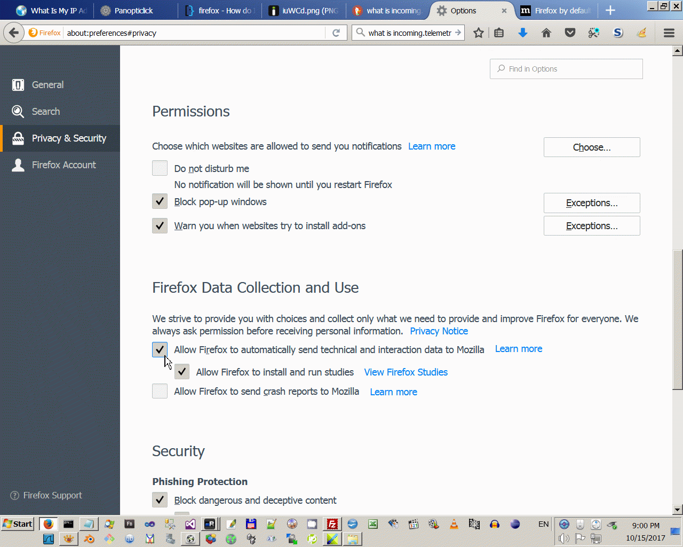
Task: Click the Windows Start button
Action: [18, 524]
